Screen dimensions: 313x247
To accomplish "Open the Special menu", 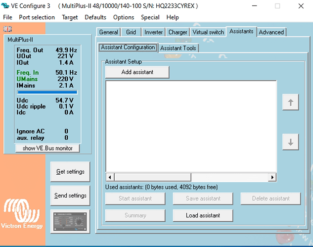I will (x=150, y=17).
